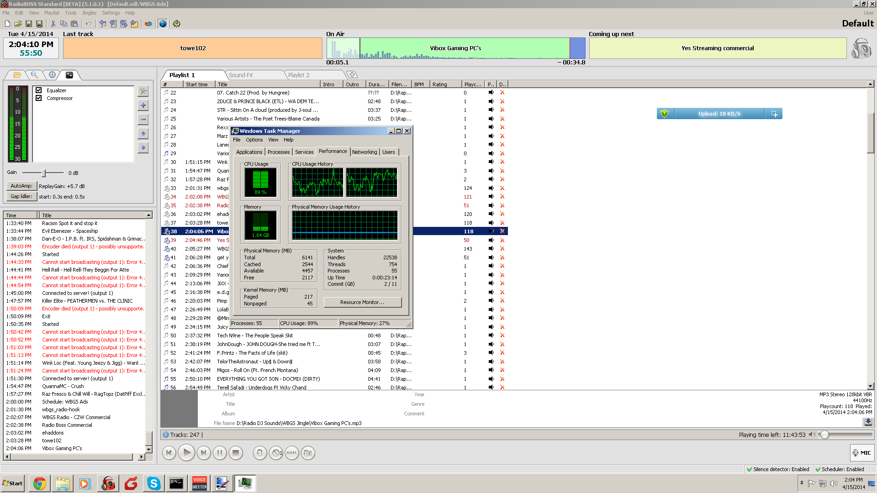Switch to the Playlist 2 tab
The width and height of the screenshot is (877, 493).
coord(299,75)
